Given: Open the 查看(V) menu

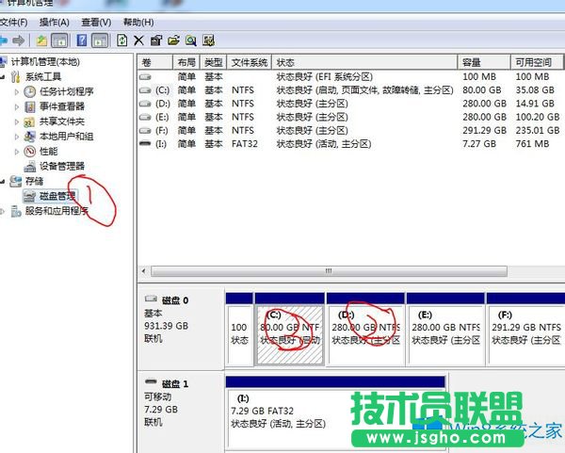Looking at the screenshot, I should point(95,22).
